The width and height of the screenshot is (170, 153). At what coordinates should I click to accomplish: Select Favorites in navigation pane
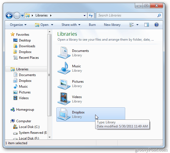pos(23,35)
